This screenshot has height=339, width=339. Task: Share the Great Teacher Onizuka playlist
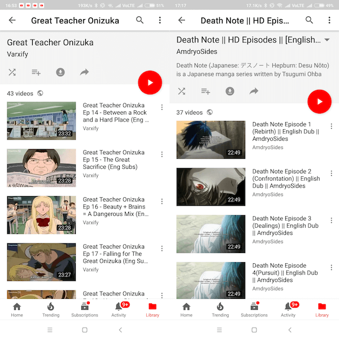pos(84,72)
